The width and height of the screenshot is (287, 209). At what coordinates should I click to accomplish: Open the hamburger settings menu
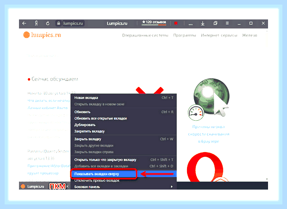[227, 23]
